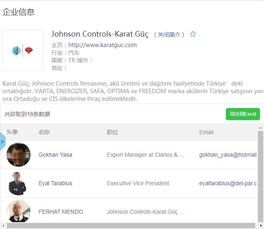
Task: Favorite the company with the star icon
Action: [193, 34]
